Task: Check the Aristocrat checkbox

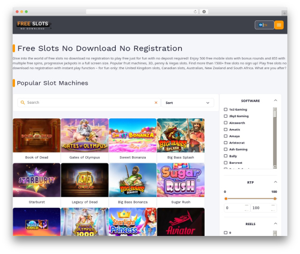Action: point(226,143)
